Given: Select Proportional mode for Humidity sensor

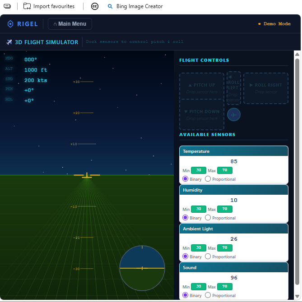Looking at the screenshot, I should click(x=208, y=218).
